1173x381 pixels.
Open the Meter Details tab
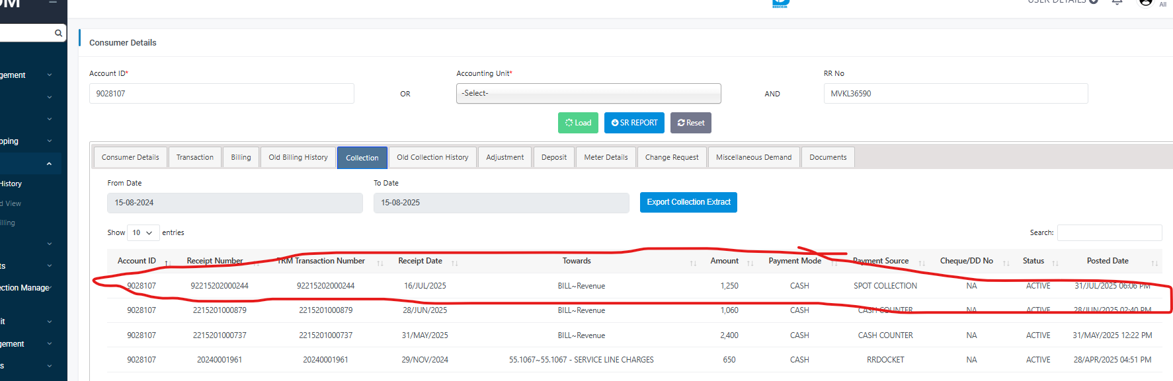pos(606,158)
